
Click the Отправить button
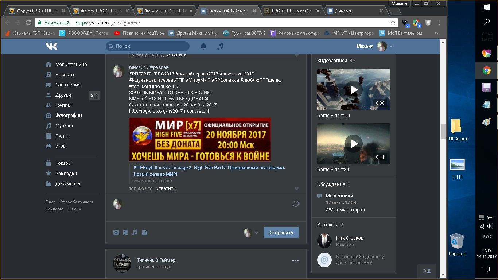[281, 233]
